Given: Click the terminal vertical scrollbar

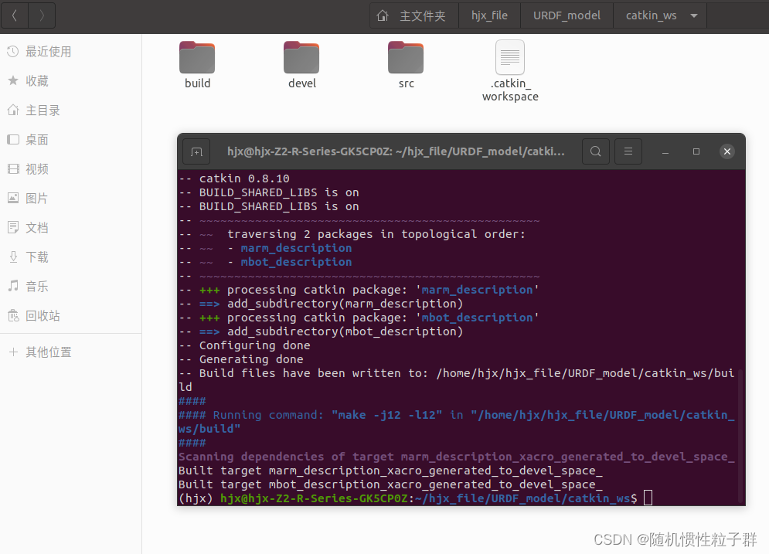Looking at the screenshot, I should [741, 437].
